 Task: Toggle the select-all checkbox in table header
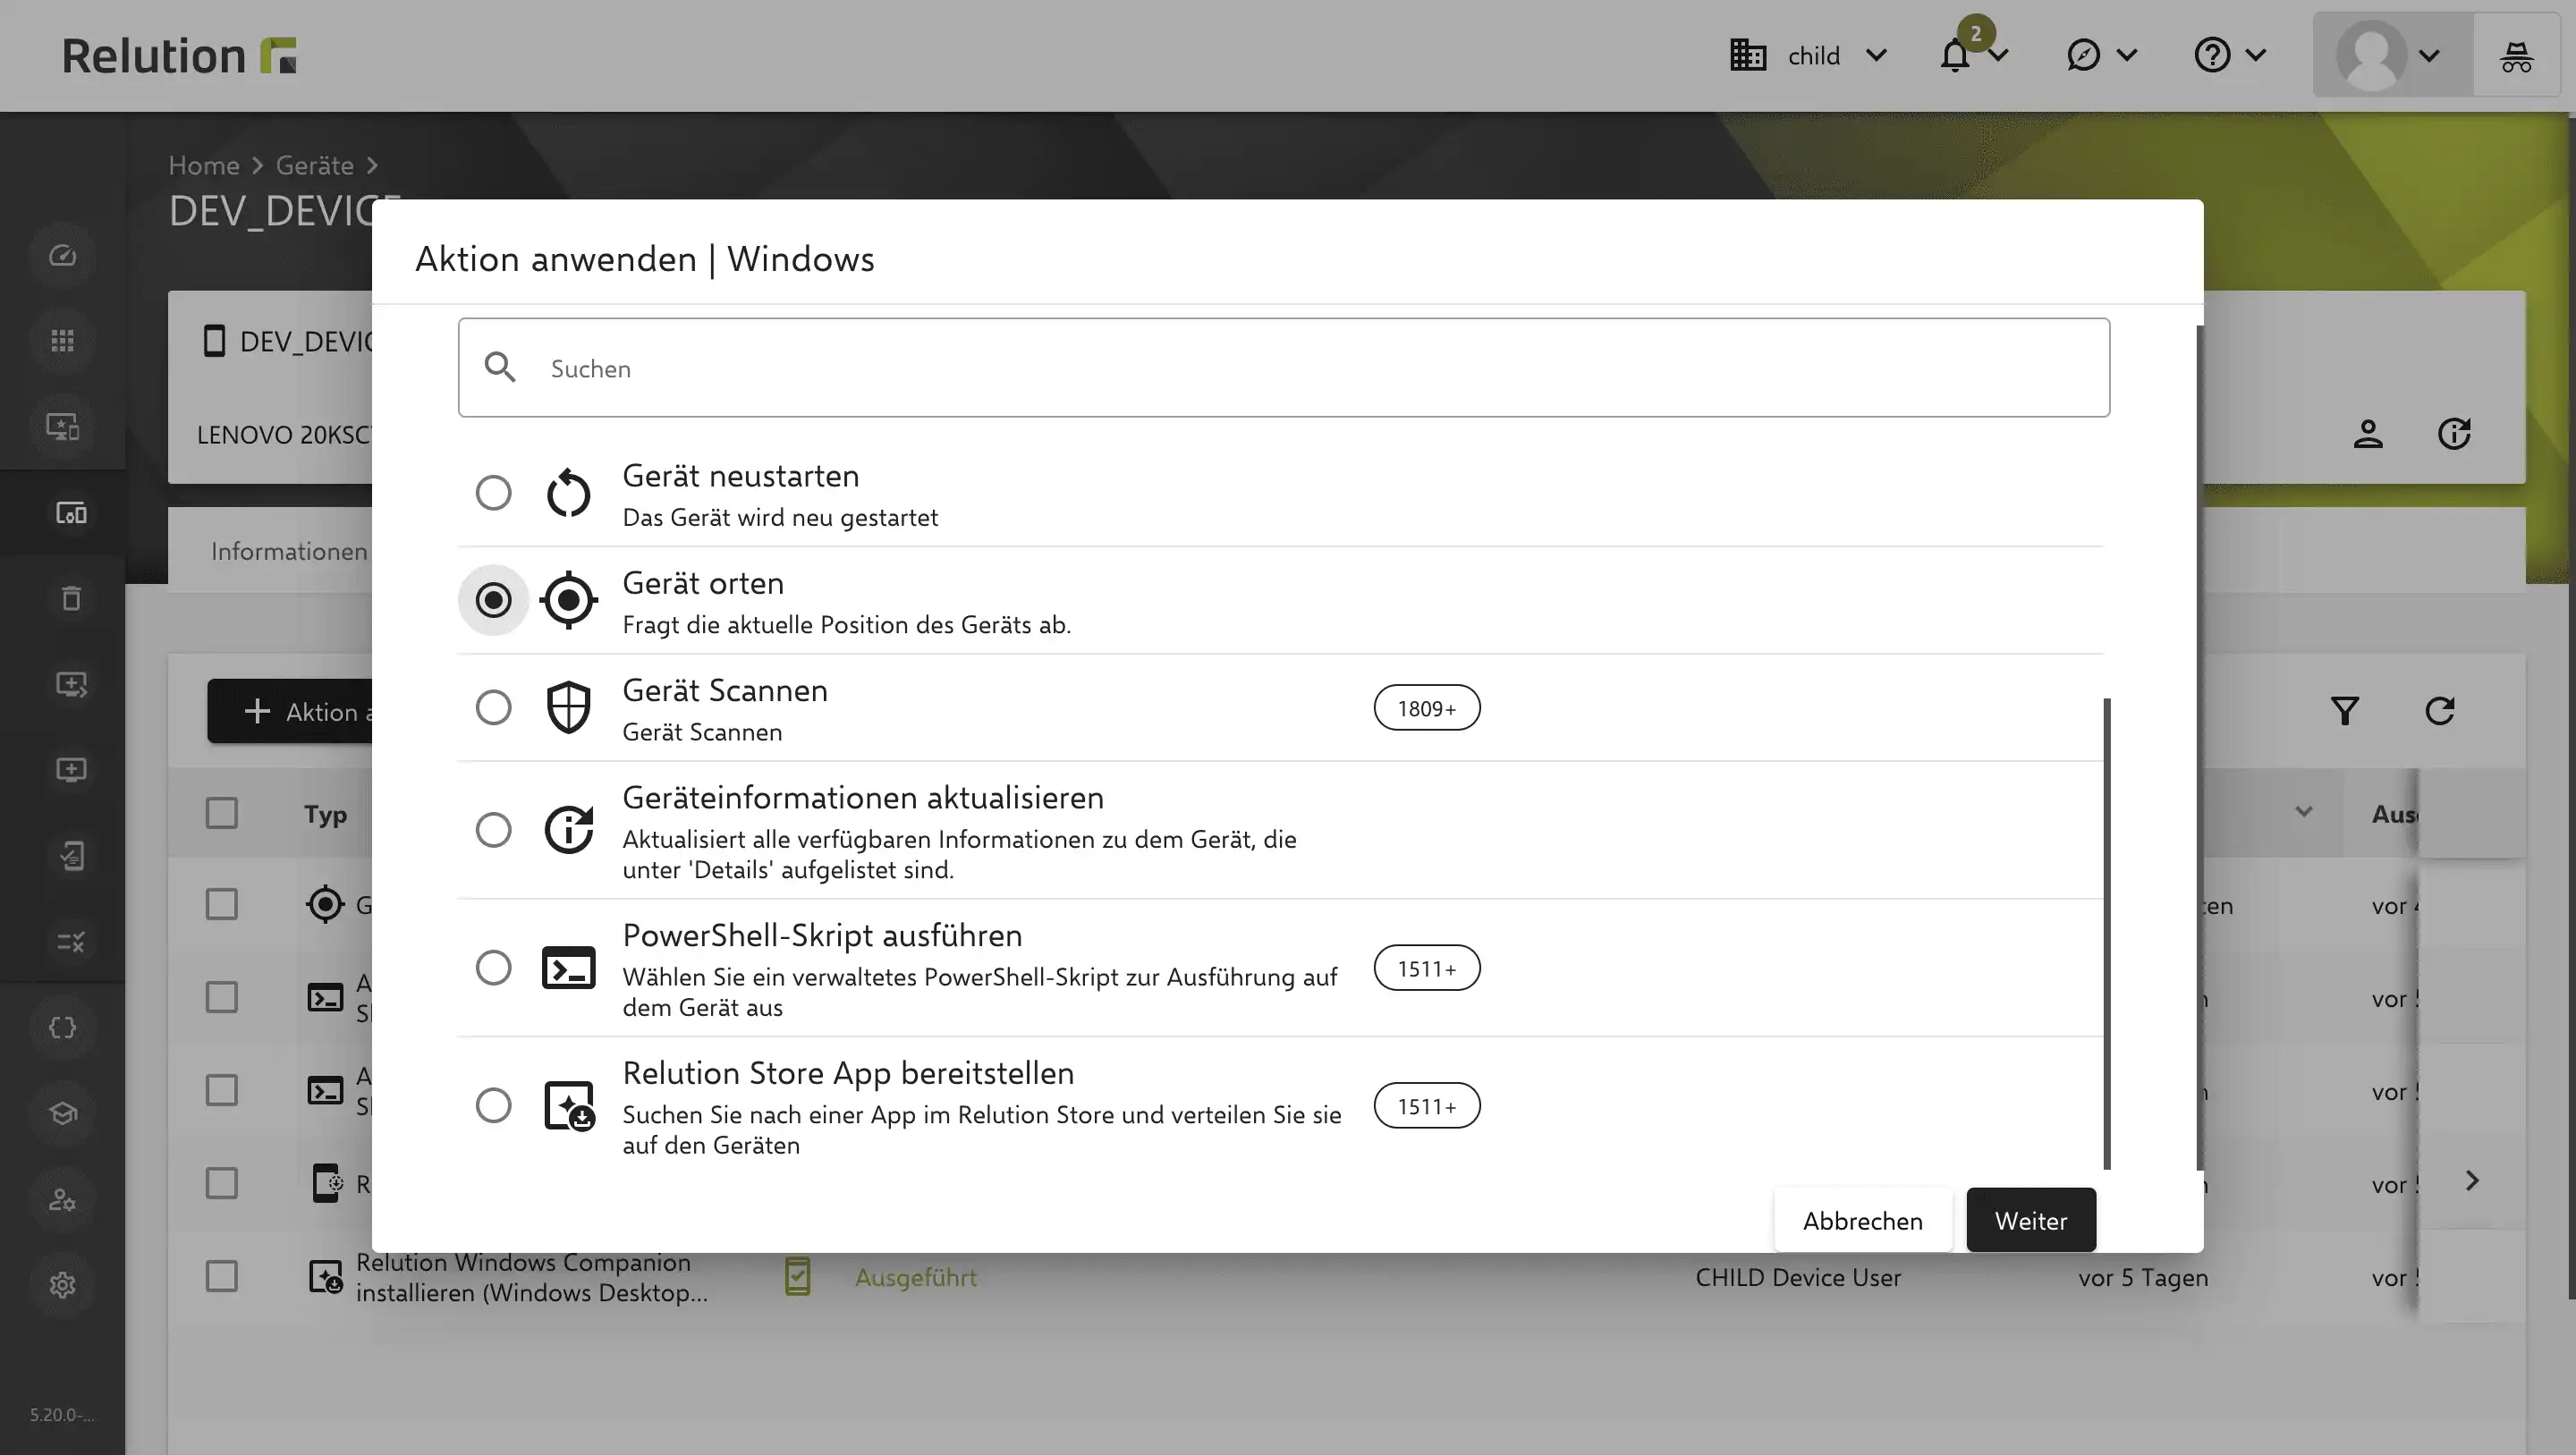coord(221,814)
